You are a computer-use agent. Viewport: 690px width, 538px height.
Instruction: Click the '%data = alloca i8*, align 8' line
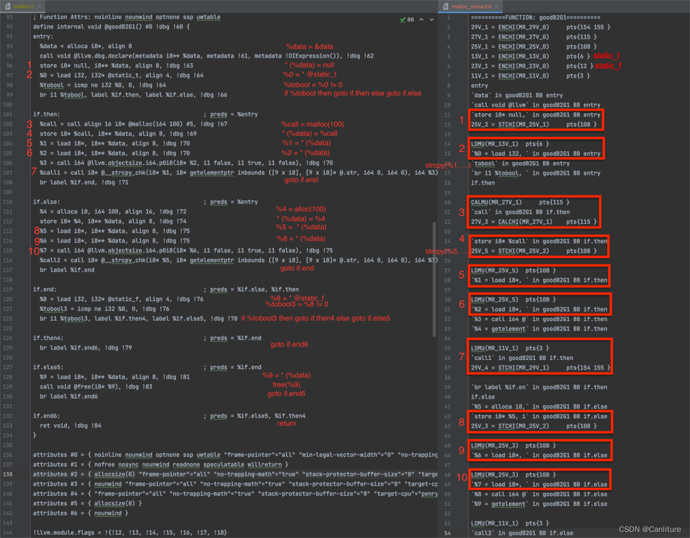pos(86,46)
